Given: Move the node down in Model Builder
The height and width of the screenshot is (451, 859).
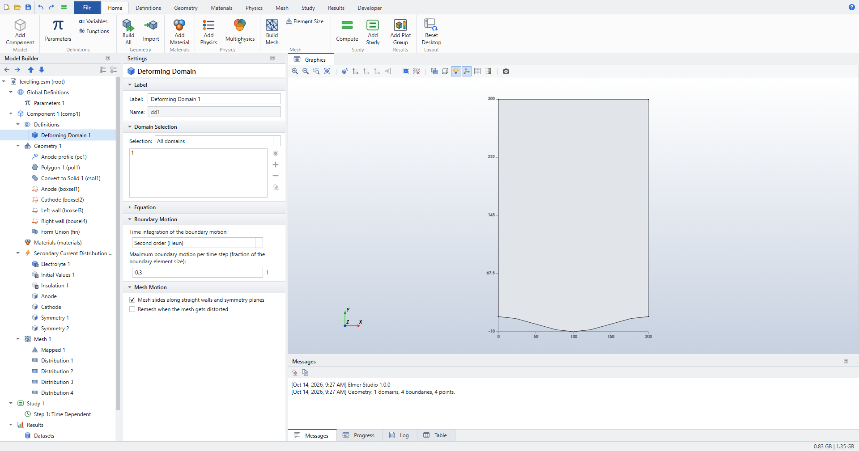Looking at the screenshot, I should [x=42, y=70].
